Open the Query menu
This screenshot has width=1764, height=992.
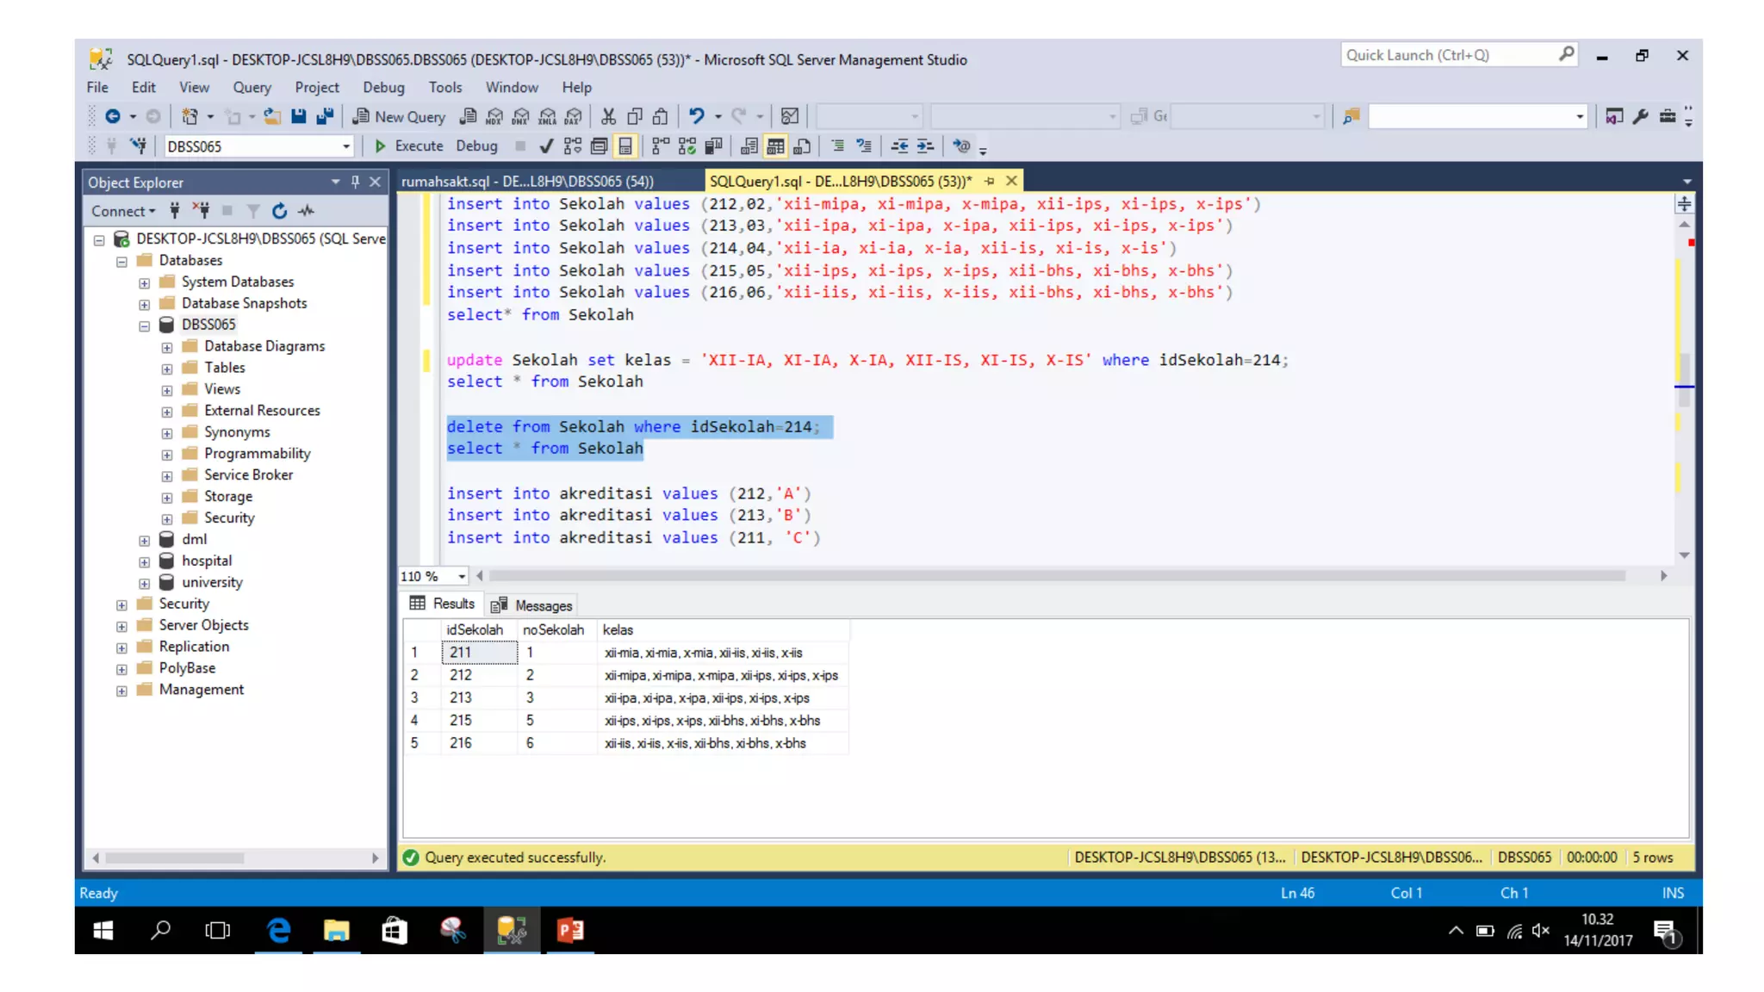(252, 87)
